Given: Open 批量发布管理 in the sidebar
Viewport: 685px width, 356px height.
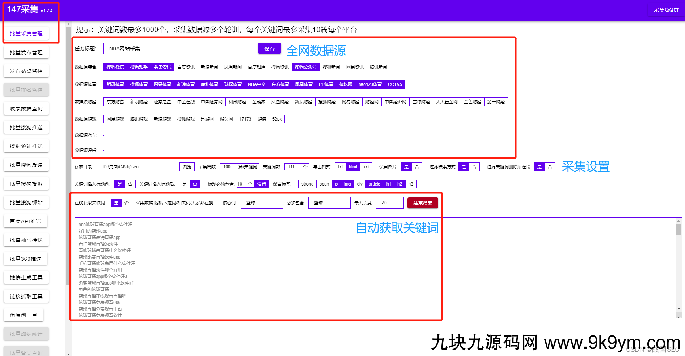Looking at the screenshot, I should point(26,52).
